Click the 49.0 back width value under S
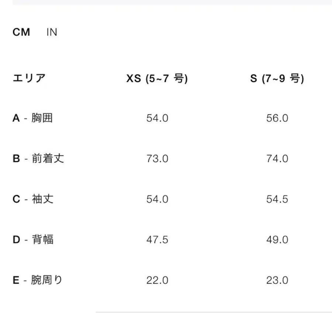 (x=277, y=240)
